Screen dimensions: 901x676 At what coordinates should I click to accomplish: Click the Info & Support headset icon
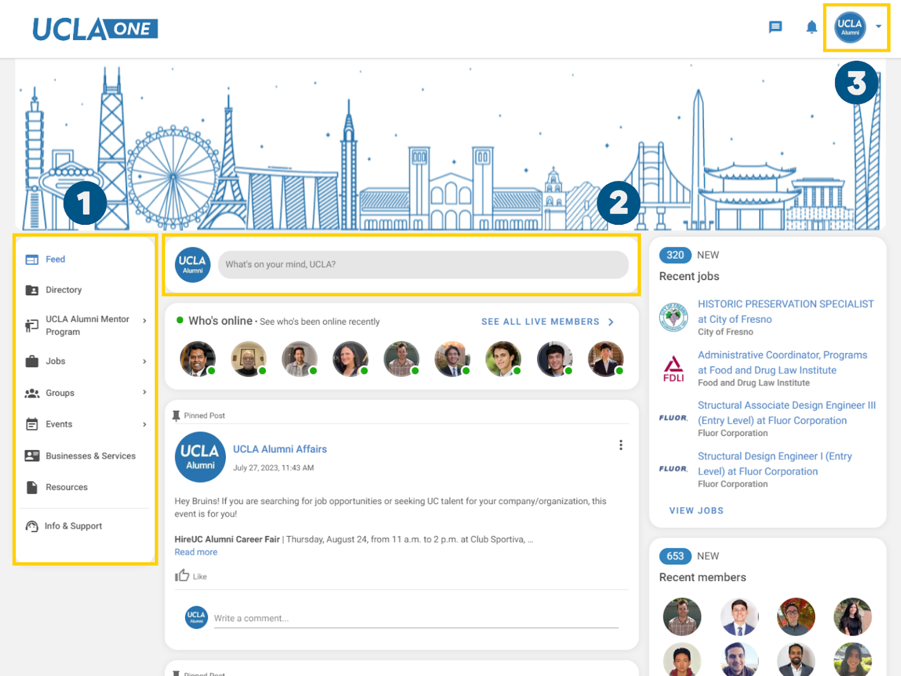coord(32,526)
